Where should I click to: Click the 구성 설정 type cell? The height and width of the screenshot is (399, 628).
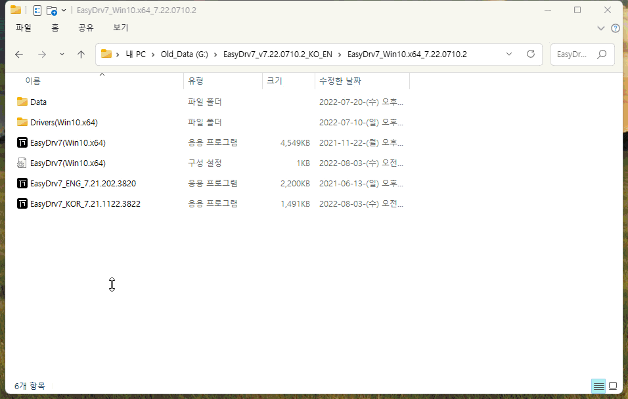[x=205, y=163]
